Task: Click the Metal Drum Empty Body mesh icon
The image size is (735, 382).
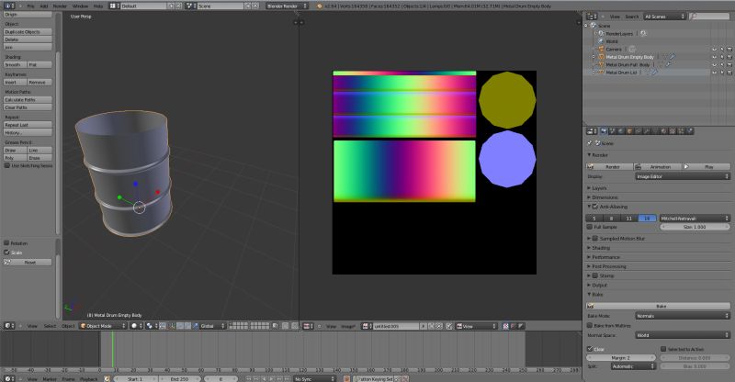Action: pyautogui.click(x=601, y=57)
